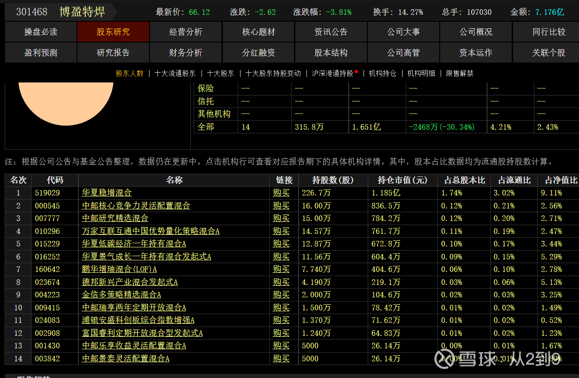The width and height of the screenshot is (579, 378).
Task: Select the 股东研究 tab
Action: click(x=113, y=32)
